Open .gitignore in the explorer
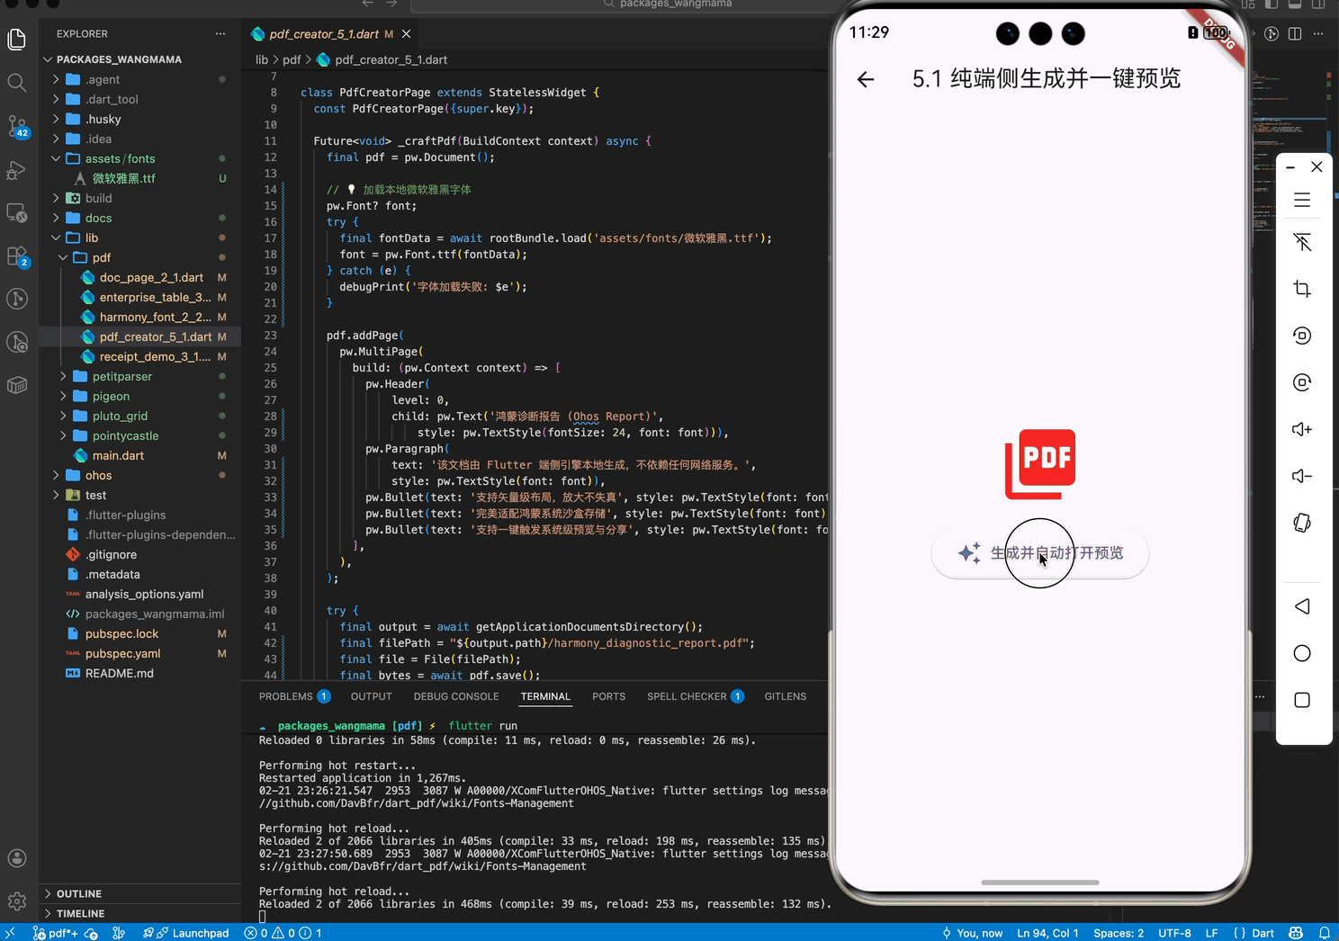This screenshot has height=941, width=1339. click(x=111, y=554)
